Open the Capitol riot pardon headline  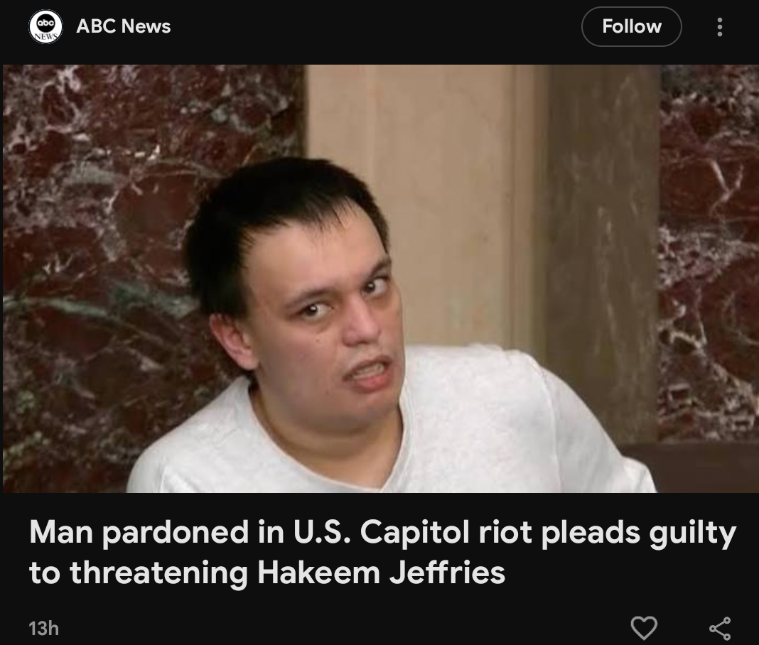[x=382, y=552]
